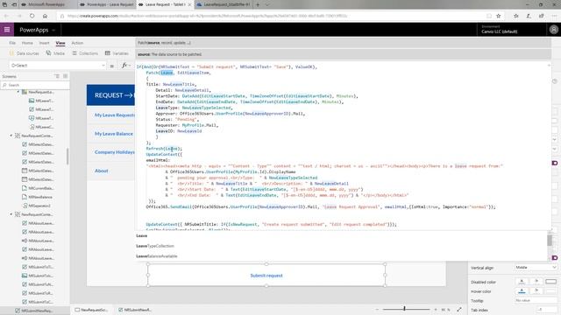Click About menu link in app
This screenshot has width=561, height=315.
[102, 171]
